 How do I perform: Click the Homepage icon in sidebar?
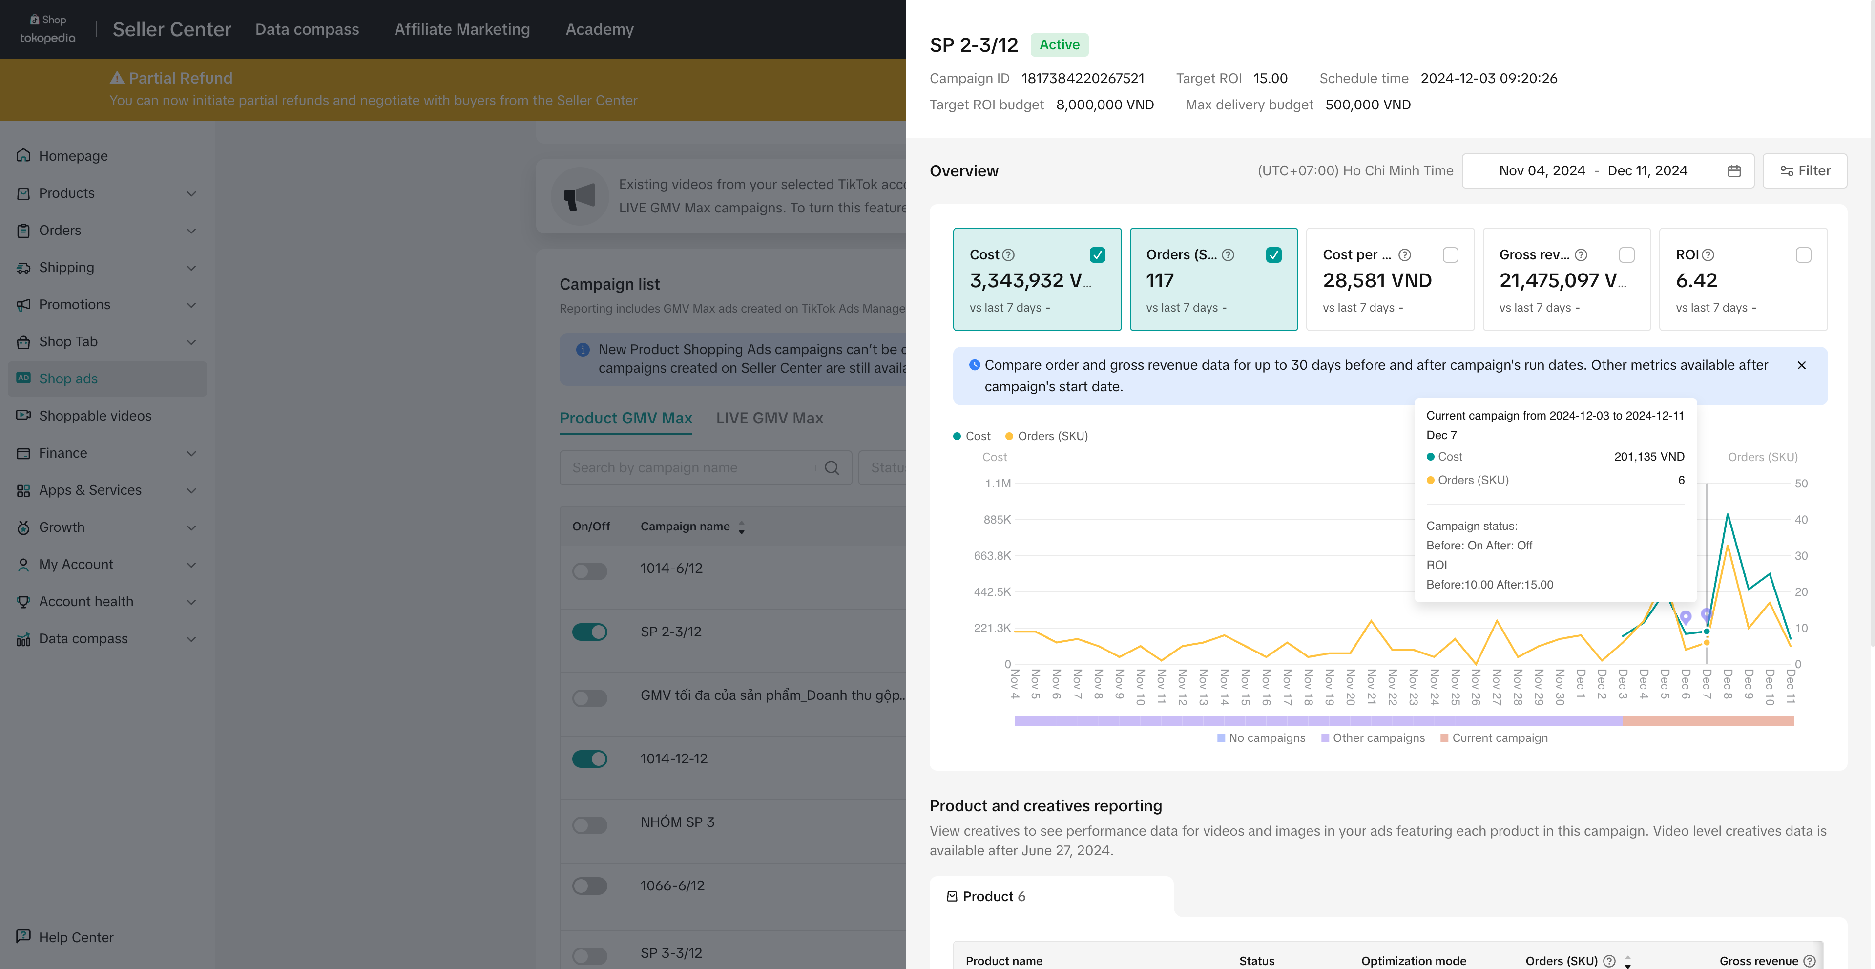coord(23,156)
